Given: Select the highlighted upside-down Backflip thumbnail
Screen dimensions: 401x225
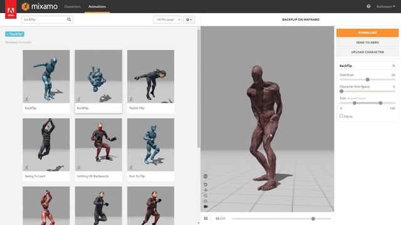Looking at the screenshot, I should [x=98, y=76].
